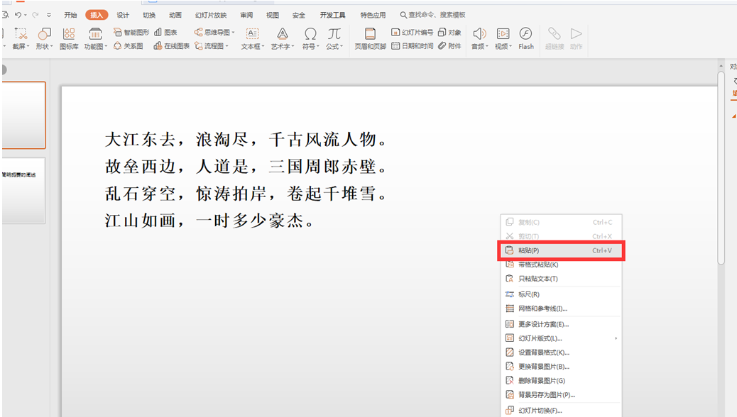Select the first slide thumbnail
Screen dimensions: 737x417
click(23, 115)
